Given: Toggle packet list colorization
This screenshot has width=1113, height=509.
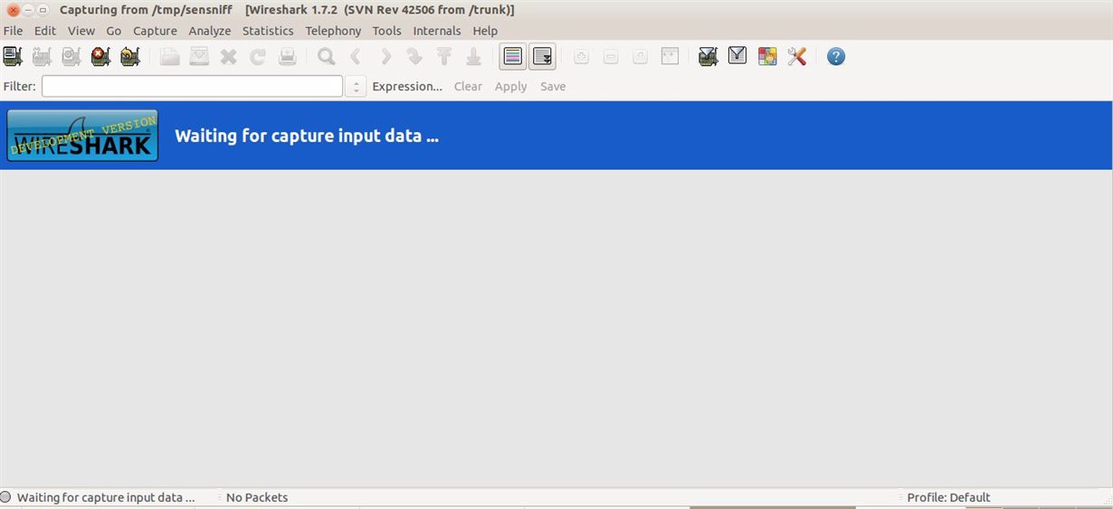Looking at the screenshot, I should [513, 57].
